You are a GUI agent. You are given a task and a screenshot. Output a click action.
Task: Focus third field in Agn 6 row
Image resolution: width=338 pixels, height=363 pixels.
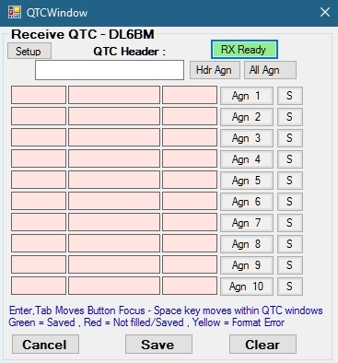tap(190, 201)
